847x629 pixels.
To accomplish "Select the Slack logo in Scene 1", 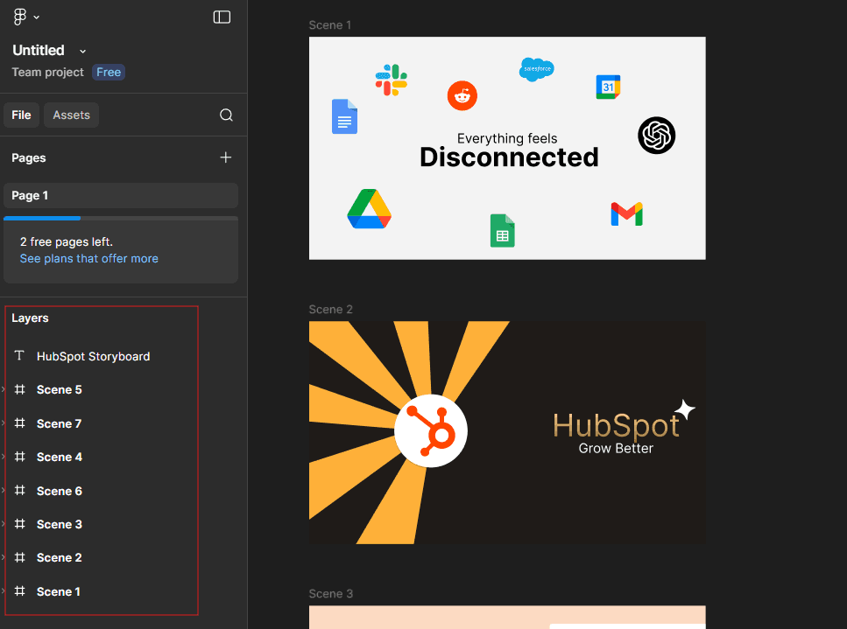I will click(392, 80).
